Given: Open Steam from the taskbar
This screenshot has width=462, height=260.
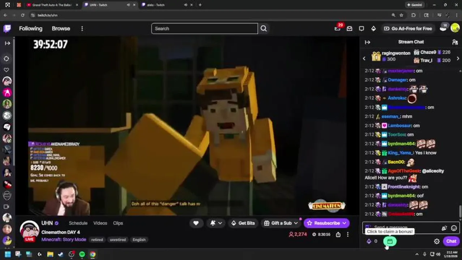Looking at the screenshot, I should click(61, 254).
